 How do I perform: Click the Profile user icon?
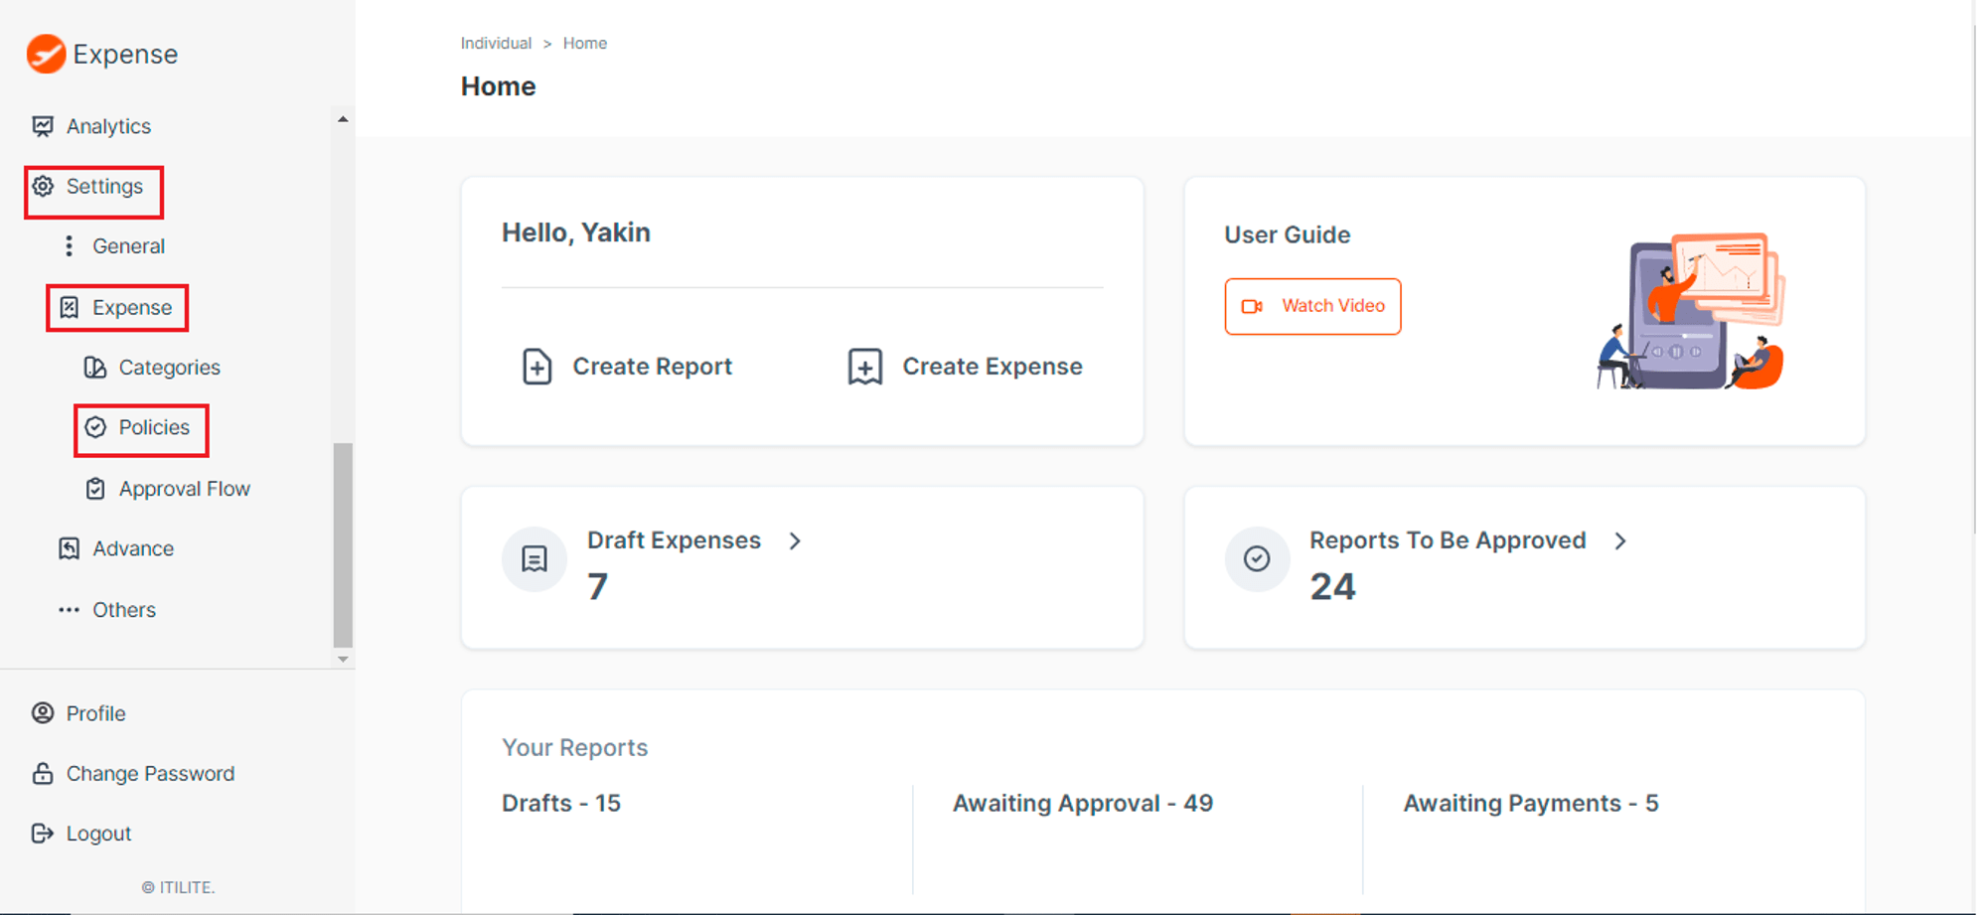[x=43, y=713]
